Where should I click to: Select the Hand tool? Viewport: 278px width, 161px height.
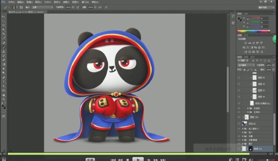click(x=3, y=95)
